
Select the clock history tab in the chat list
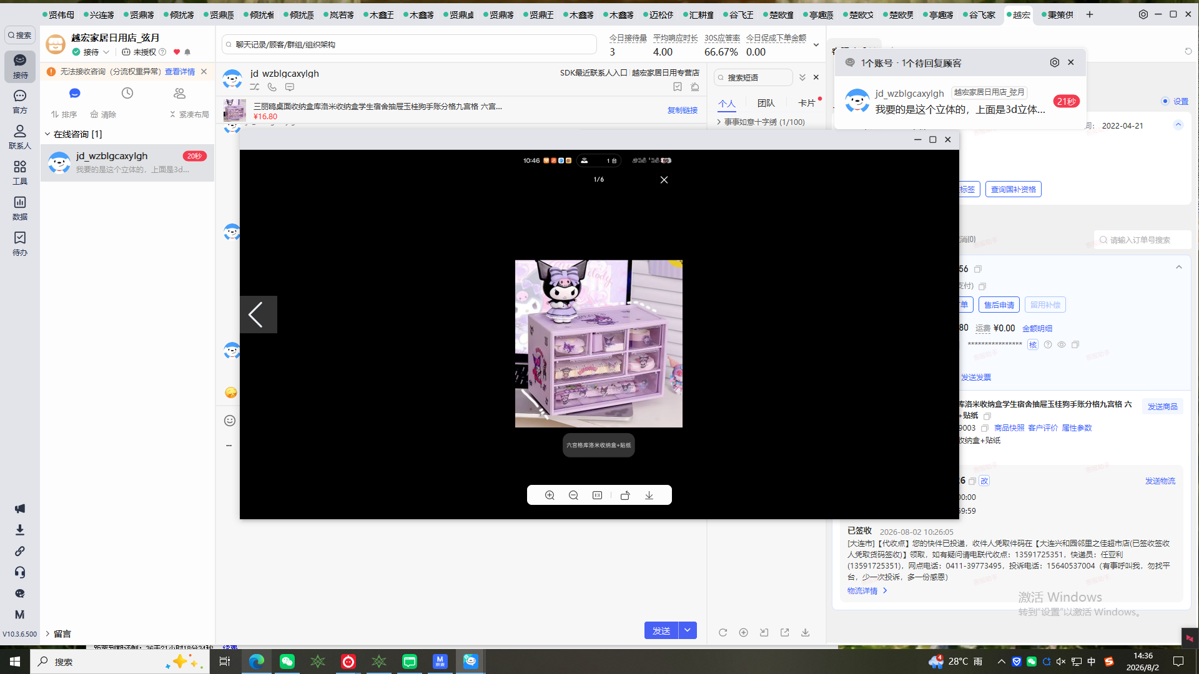(127, 93)
